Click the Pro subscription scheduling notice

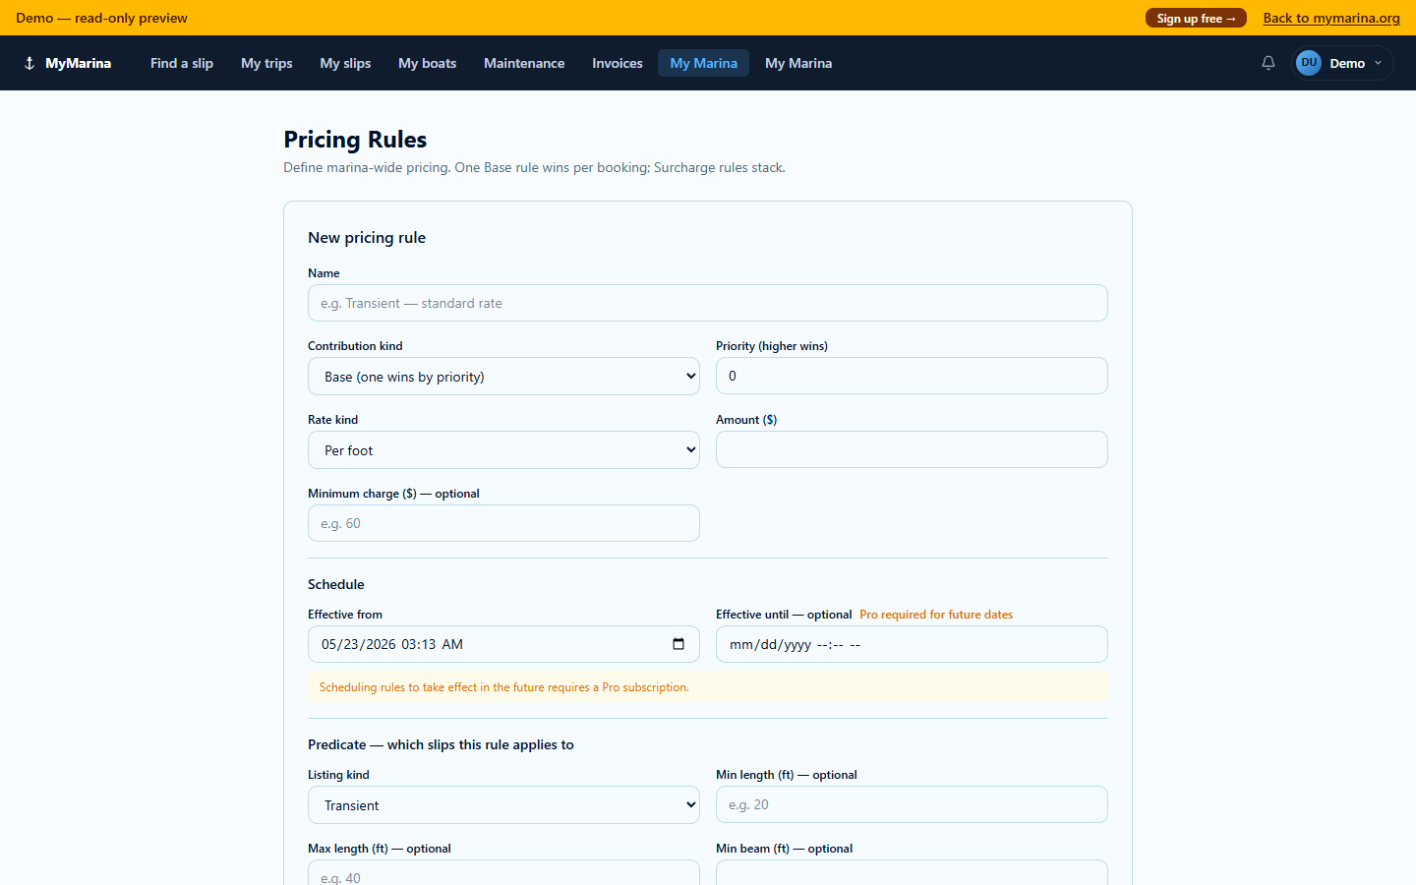[x=708, y=687]
